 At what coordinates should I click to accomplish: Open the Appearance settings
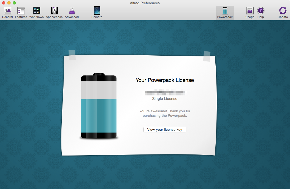tap(54, 13)
